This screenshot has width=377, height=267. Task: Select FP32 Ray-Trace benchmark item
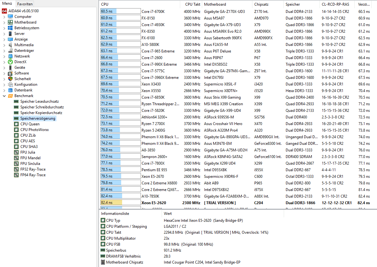33,169
